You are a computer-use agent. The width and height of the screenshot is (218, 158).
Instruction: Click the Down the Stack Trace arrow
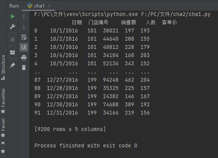24,27
